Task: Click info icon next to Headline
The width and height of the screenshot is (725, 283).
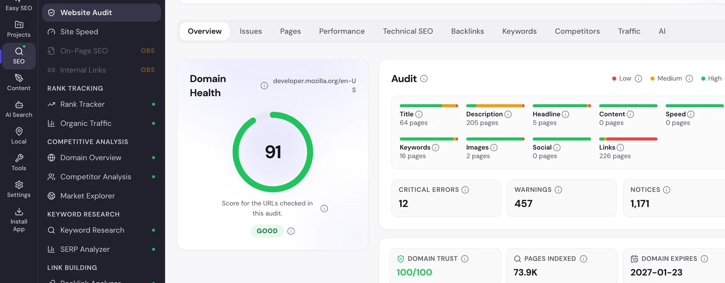Action: pyautogui.click(x=565, y=114)
